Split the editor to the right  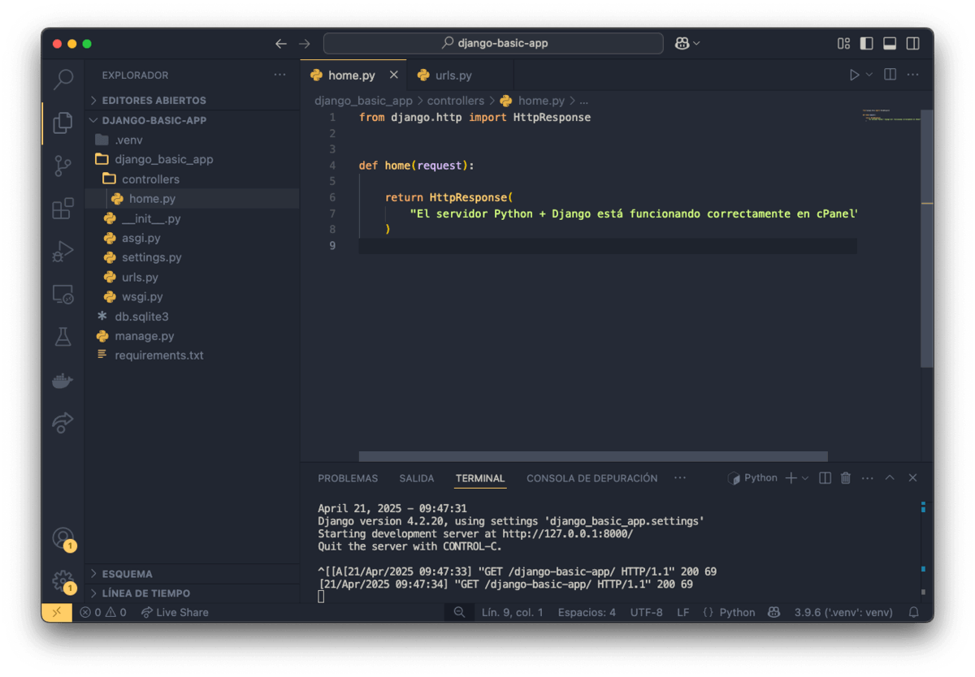click(x=890, y=75)
